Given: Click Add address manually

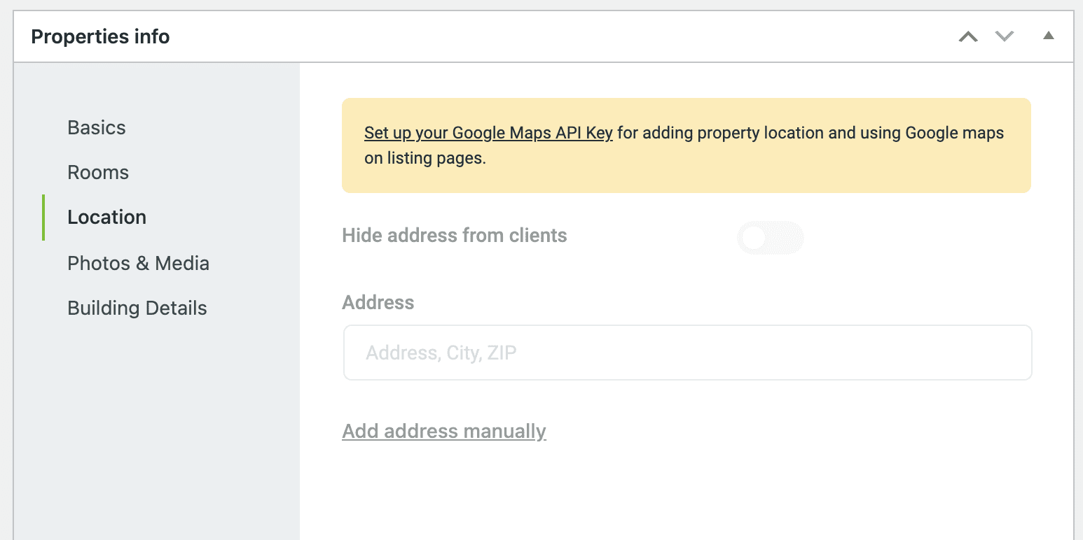Looking at the screenshot, I should tap(443, 431).
